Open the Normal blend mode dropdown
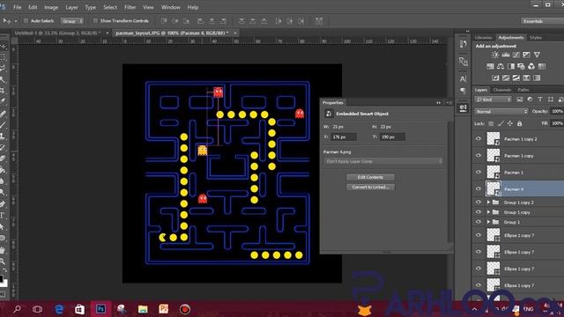This screenshot has width=564, height=317. [501, 112]
